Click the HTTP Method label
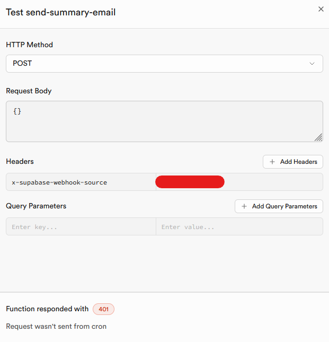 30,45
